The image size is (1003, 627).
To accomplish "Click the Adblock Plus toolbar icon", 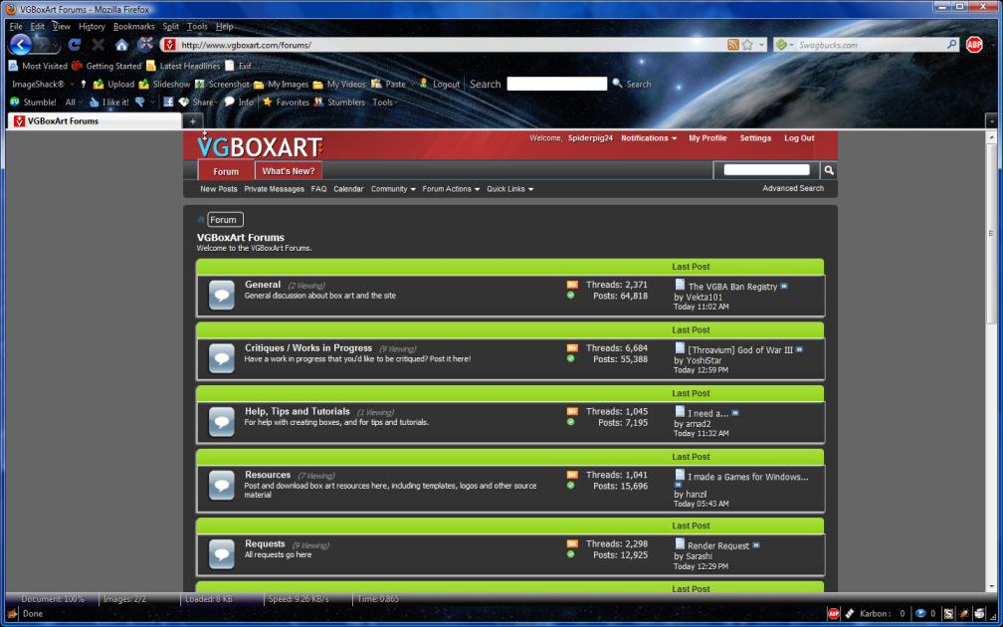I will click(973, 45).
